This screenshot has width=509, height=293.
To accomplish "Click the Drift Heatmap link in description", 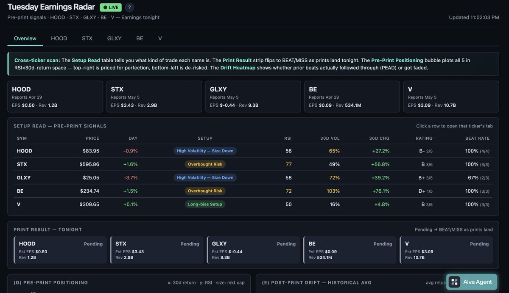I will click(x=238, y=67).
